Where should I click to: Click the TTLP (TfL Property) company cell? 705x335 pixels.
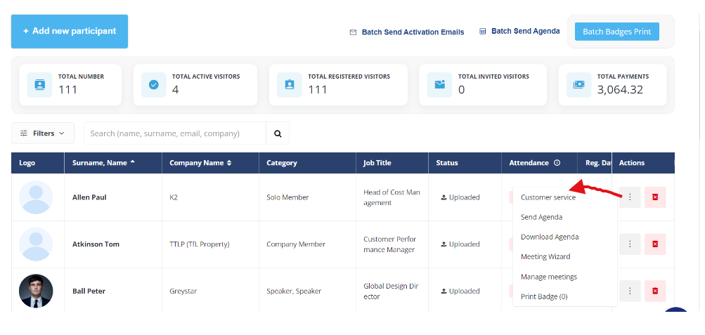pyautogui.click(x=200, y=244)
